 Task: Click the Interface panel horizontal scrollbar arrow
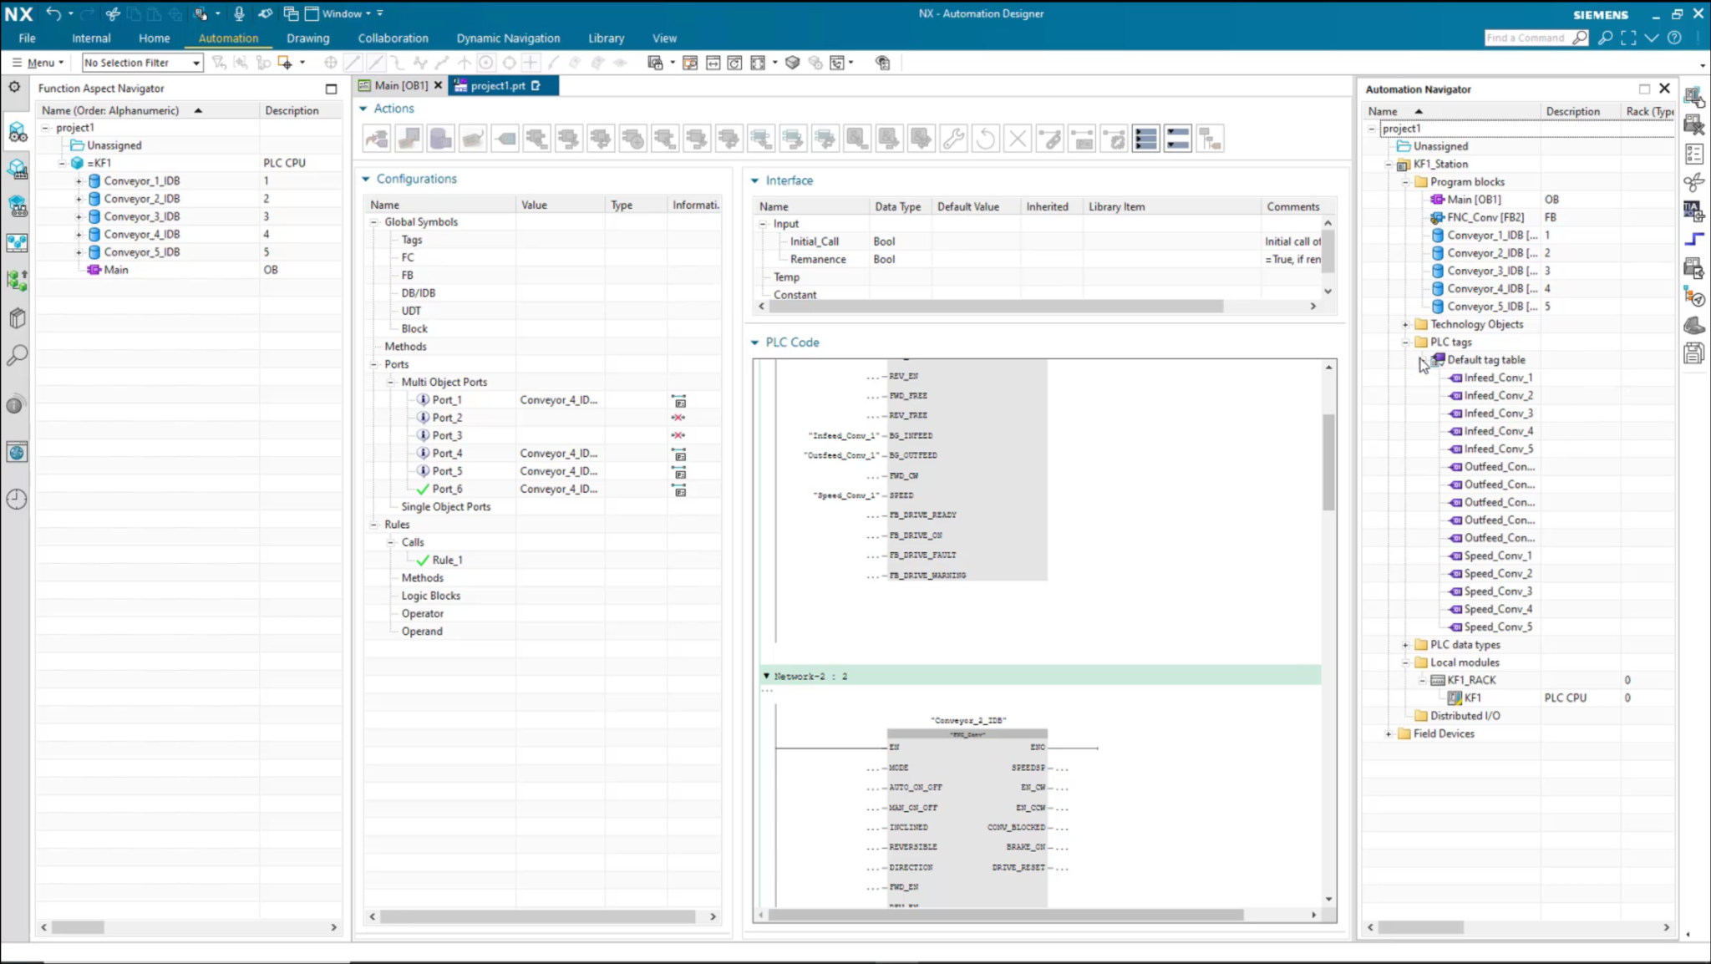coord(1312,307)
